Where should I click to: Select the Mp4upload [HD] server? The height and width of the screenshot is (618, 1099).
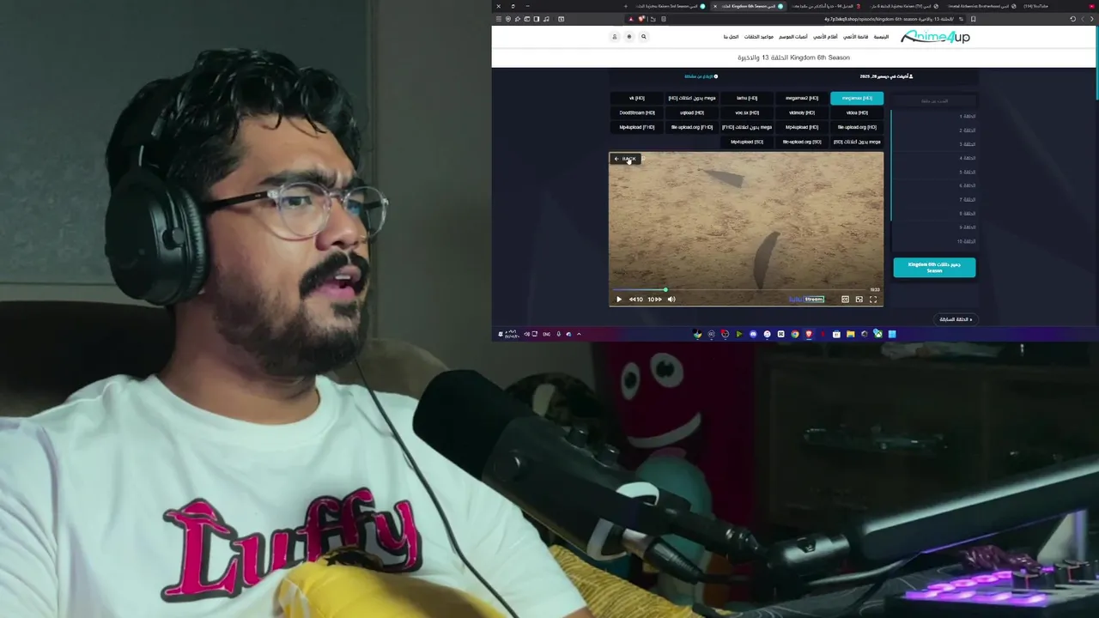[x=802, y=127]
